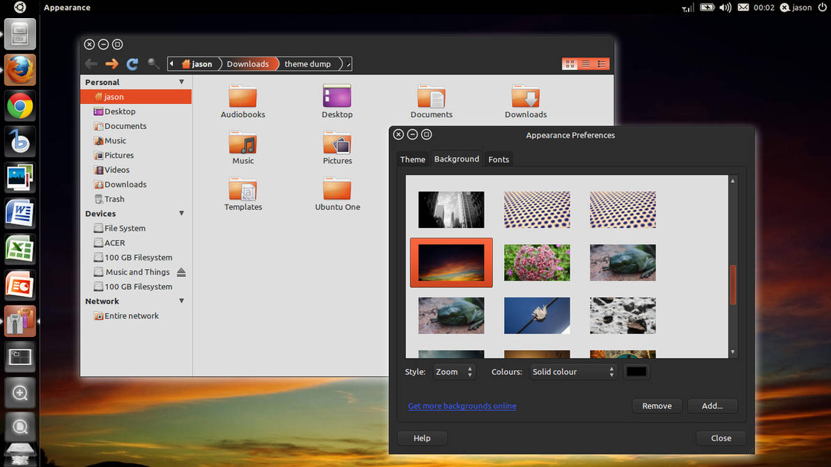Go forward in the file manager

click(x=112, y=64)
